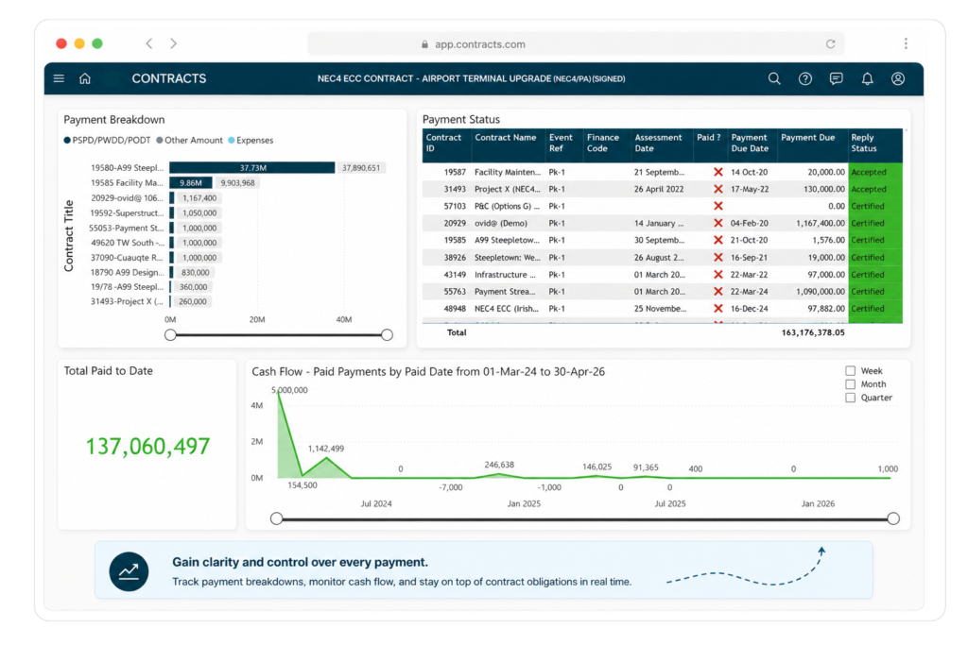Enable the Month checkbox
Viewport: 968px width, 645px height.
pos(850,384)
